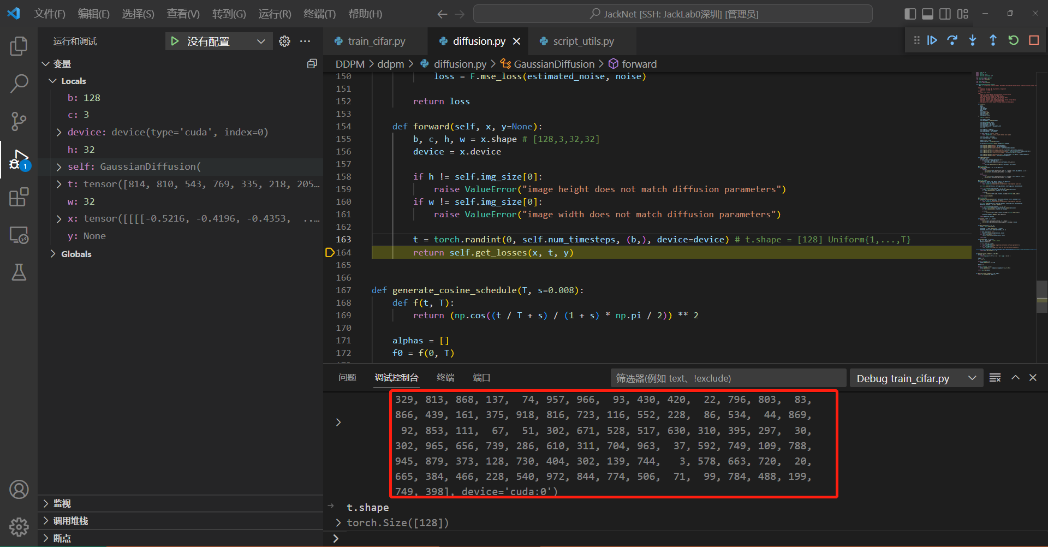The height and width of the screenshot is (547, 1048).
Task: Expand the t tensor variable
Action: tap(58, 184)
